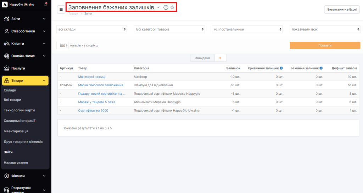The height and width of the screenshot is (193, 363).
Task: Click info icon next to Бажаний залишок
Action: point(321,68)
